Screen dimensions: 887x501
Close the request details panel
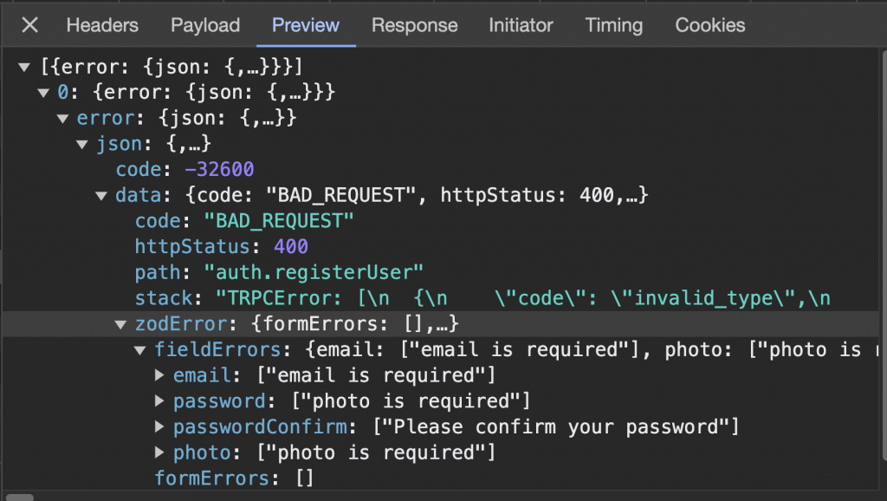(29, 25)
